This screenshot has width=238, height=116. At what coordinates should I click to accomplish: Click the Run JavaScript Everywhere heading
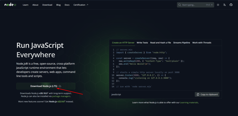40,50
